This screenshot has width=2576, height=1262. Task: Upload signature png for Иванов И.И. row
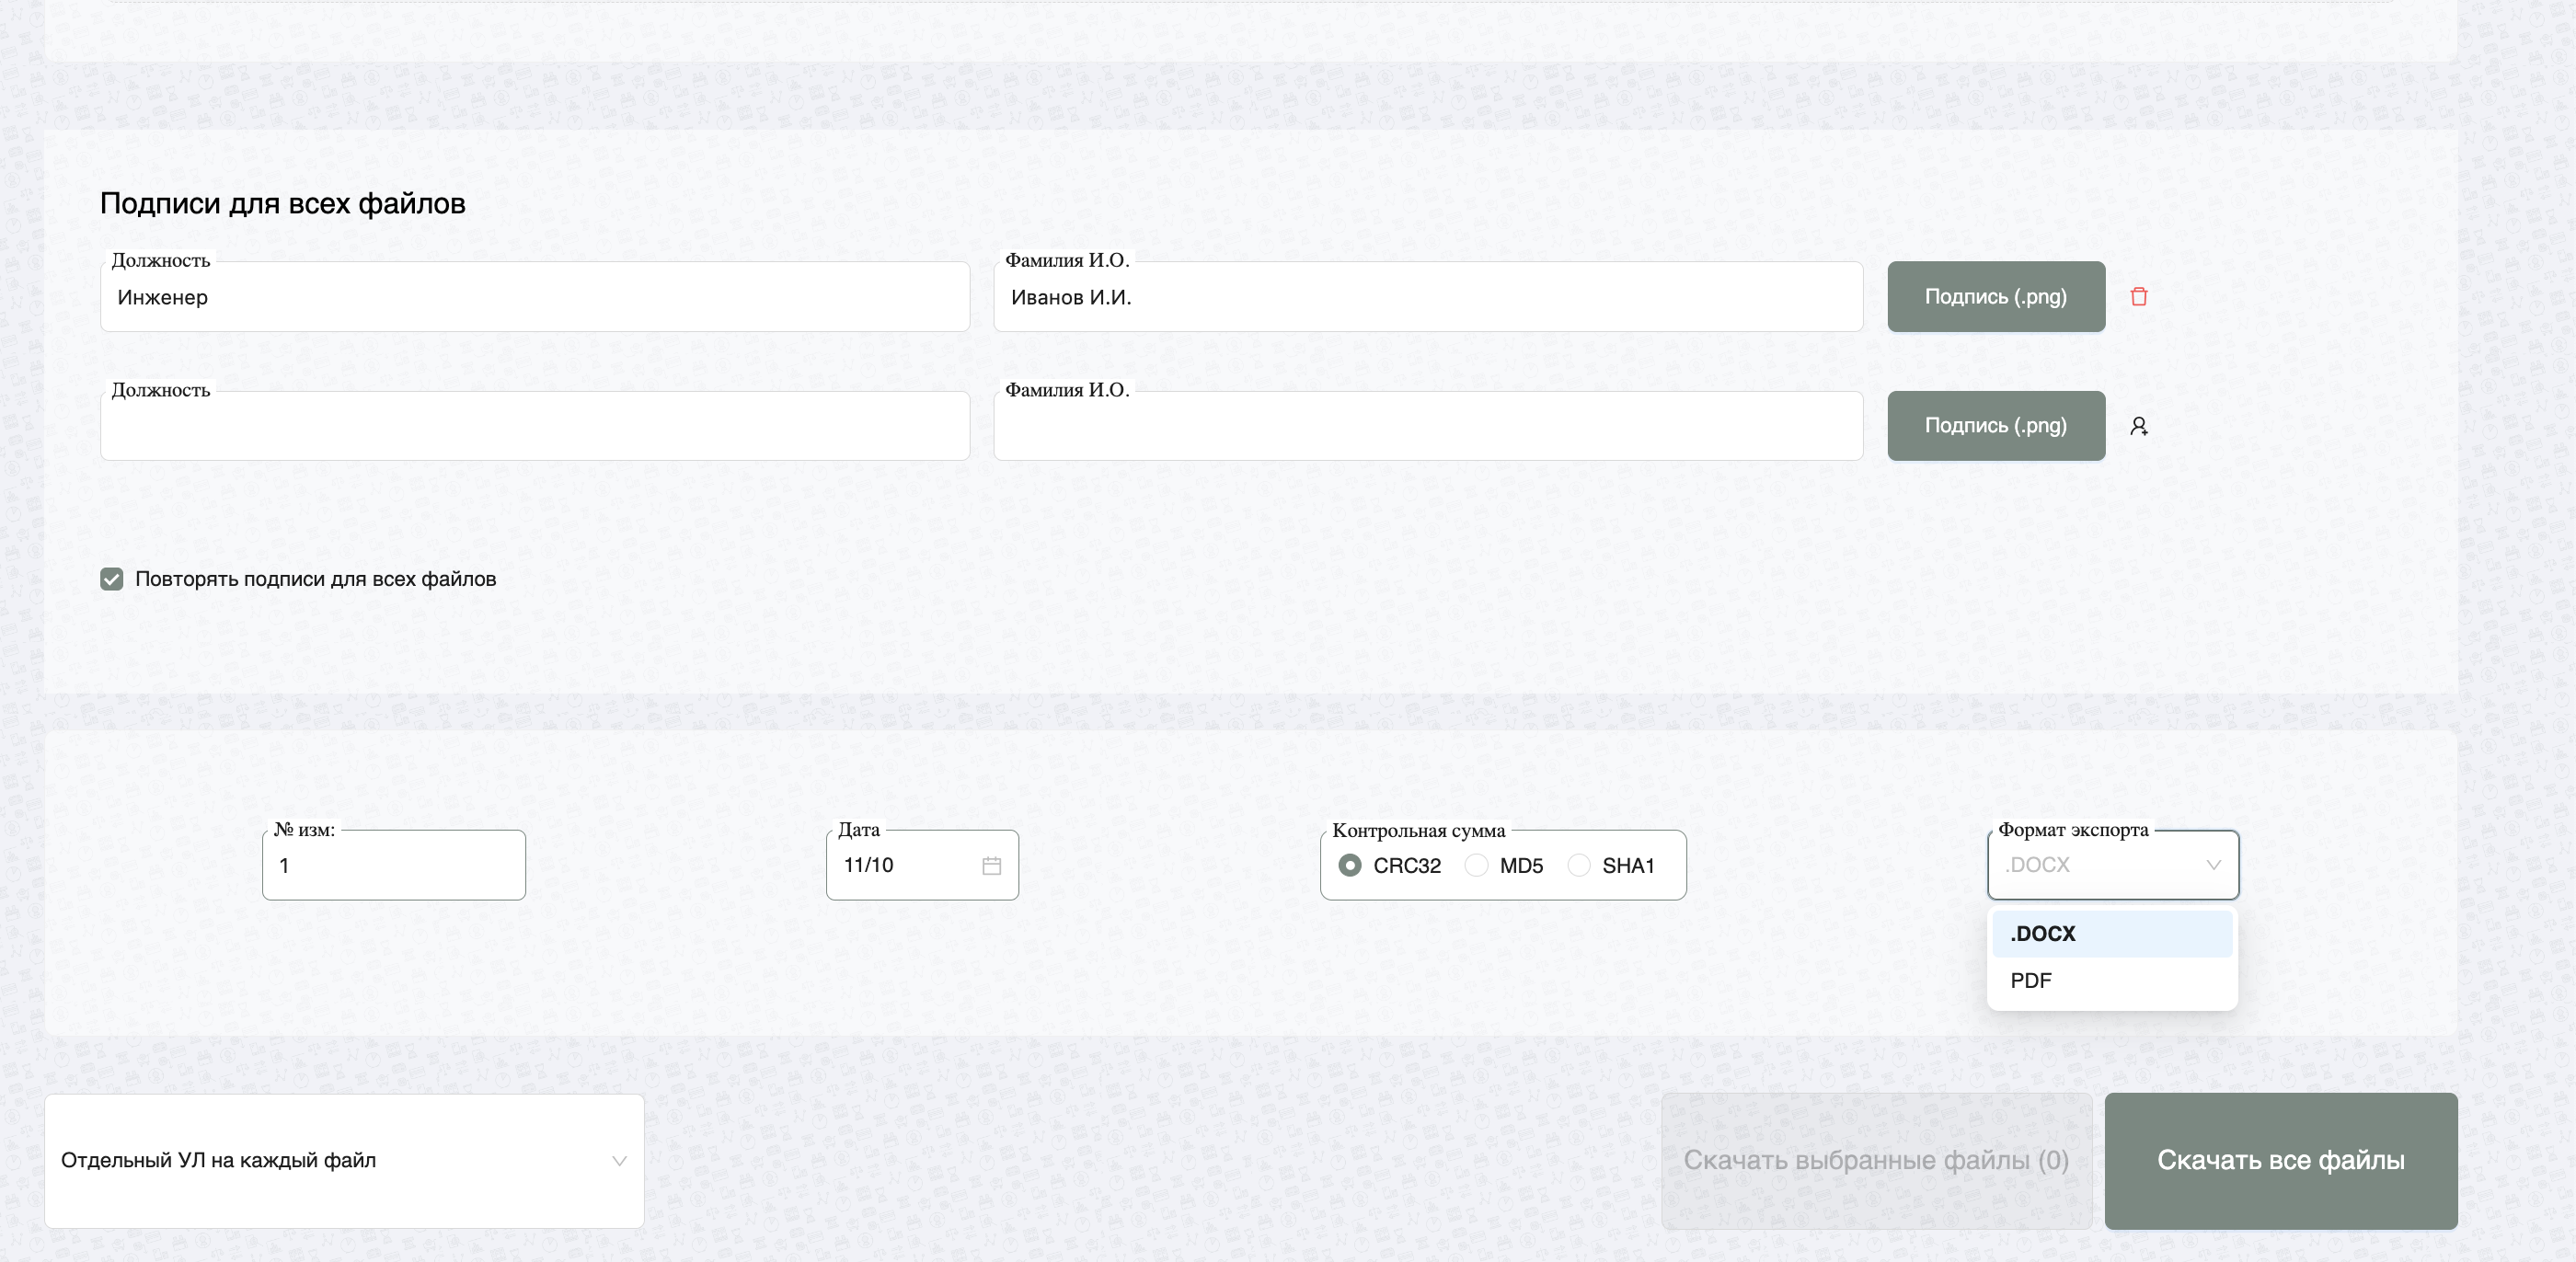[1995, 297]
